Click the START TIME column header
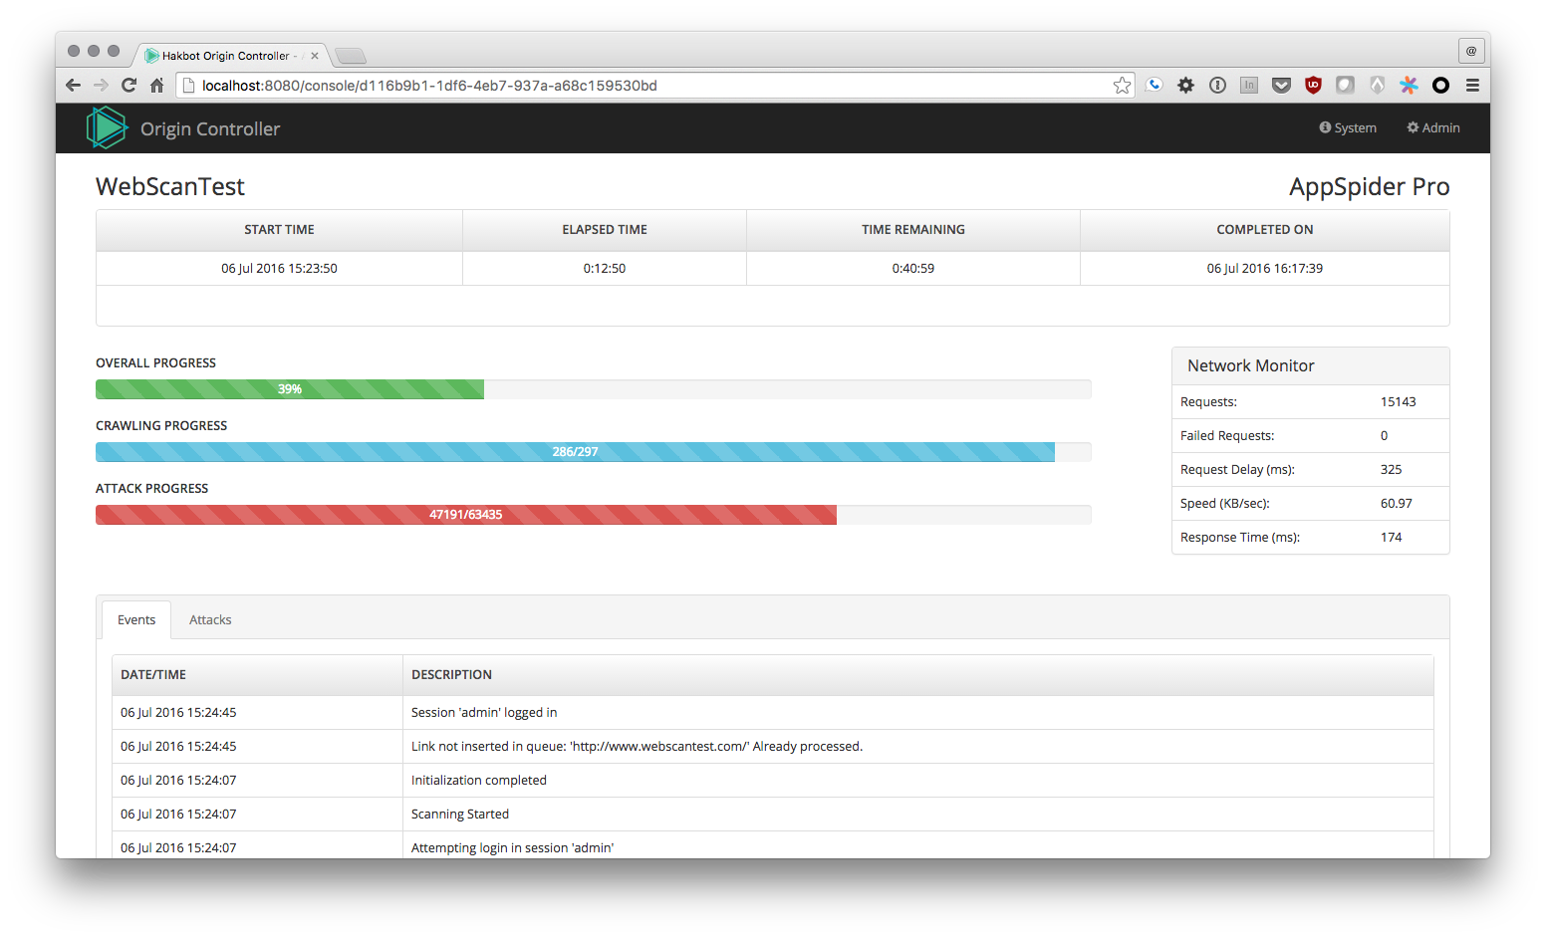 pyautogui.click(x=279, y=230)
